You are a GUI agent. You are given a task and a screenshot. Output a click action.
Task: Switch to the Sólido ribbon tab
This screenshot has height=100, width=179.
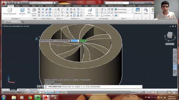click(18, 6)
